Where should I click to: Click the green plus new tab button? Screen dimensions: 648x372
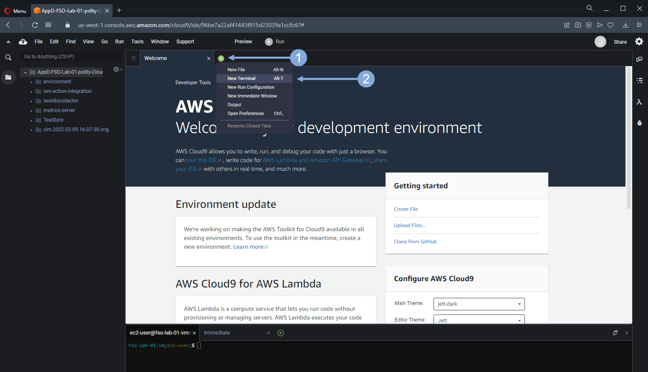[x=221, y=58]
